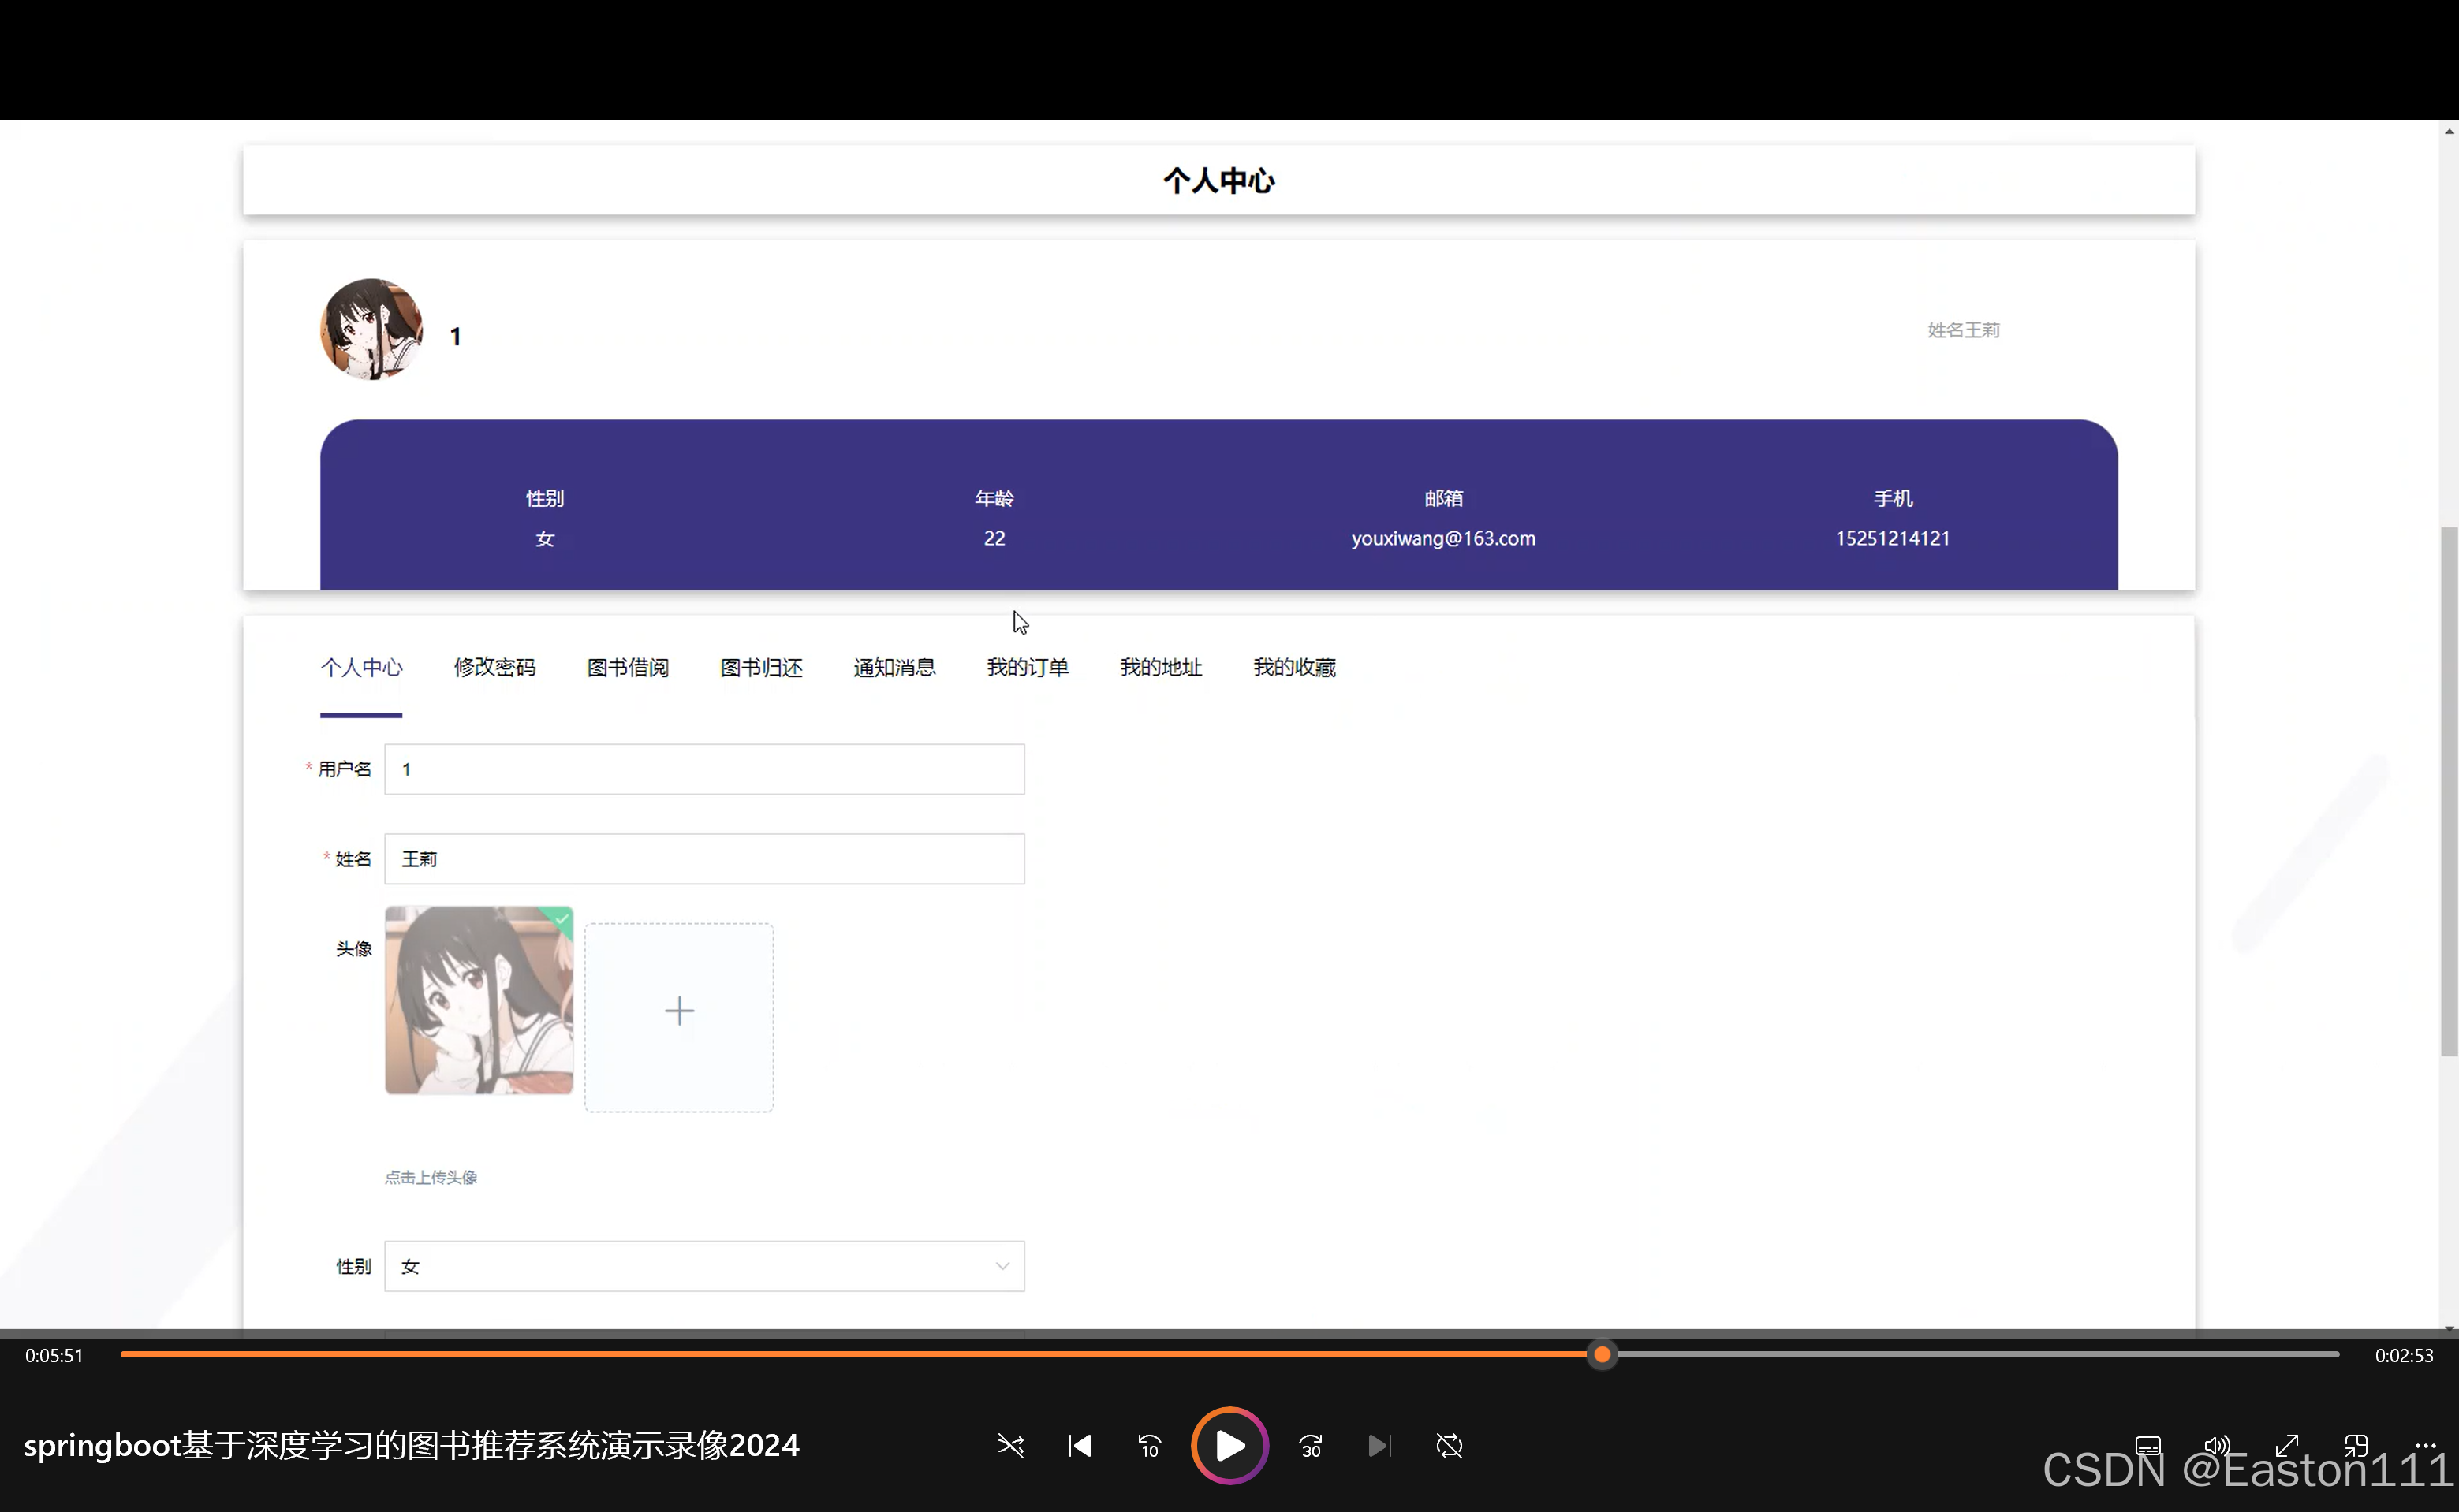Click the 点击上传头像 hint text

click(x=431, y=1177)
